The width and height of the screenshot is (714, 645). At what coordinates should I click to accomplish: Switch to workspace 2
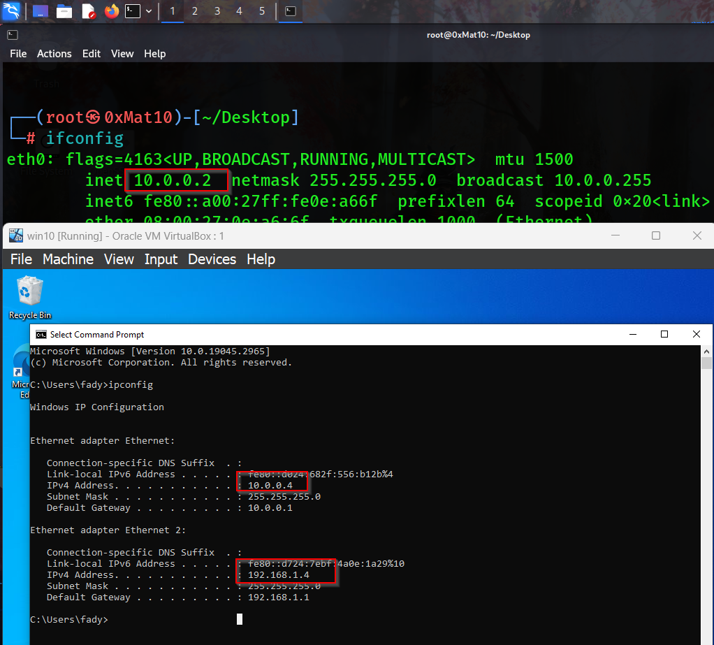click(x=195, y=11)
